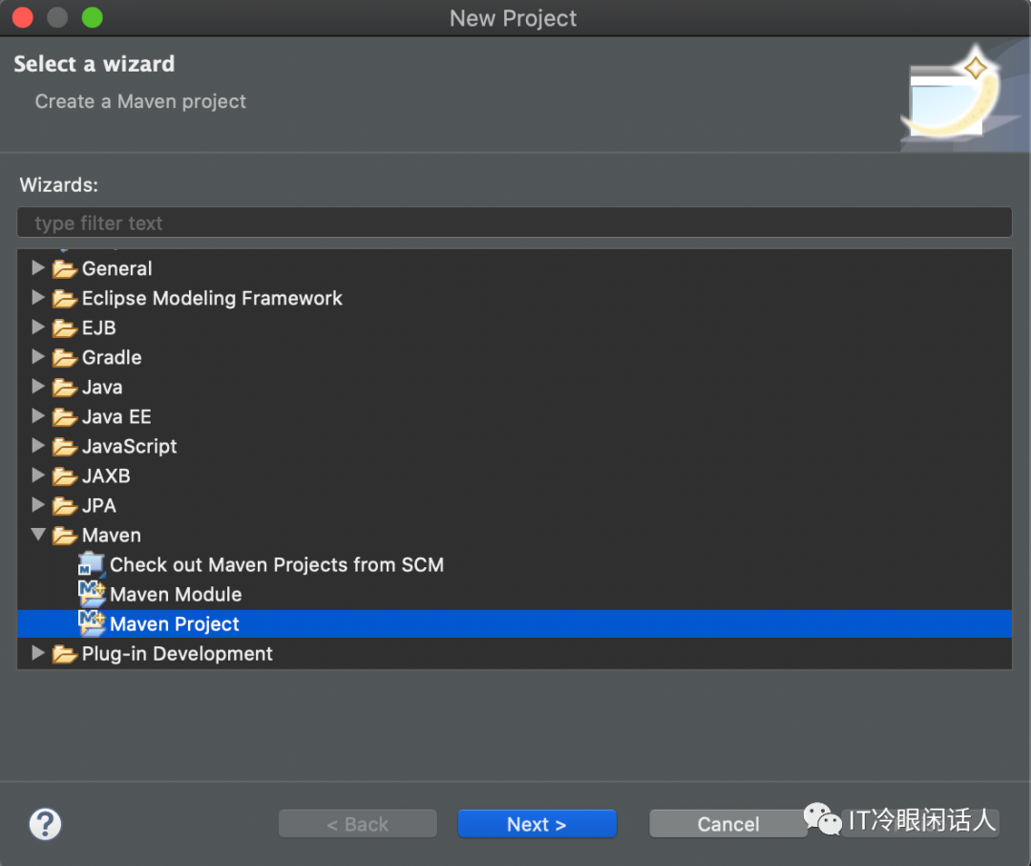The height and width of the screenshot is (866, 1031).
Task: Click the Java EE folder icon
Action: (x=65, y=417)
